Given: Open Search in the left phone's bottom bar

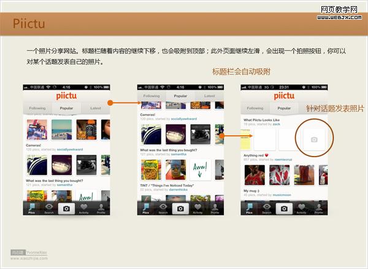Looking at the screenshot, I should coord(48,209).
